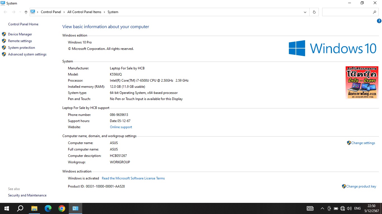Viewport: 382px width, 214px height.
Task: Show hidden system tray icons chevron
Action: click(322, 208)
